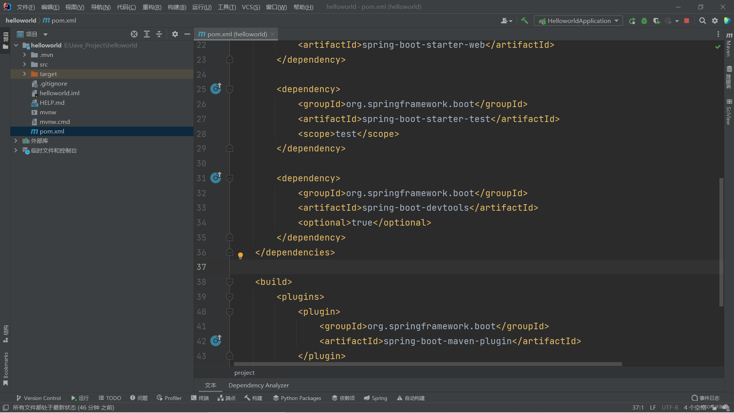Stop the running application with the red square
Screen dimensions: 734x413
click(x=687, y=21)
